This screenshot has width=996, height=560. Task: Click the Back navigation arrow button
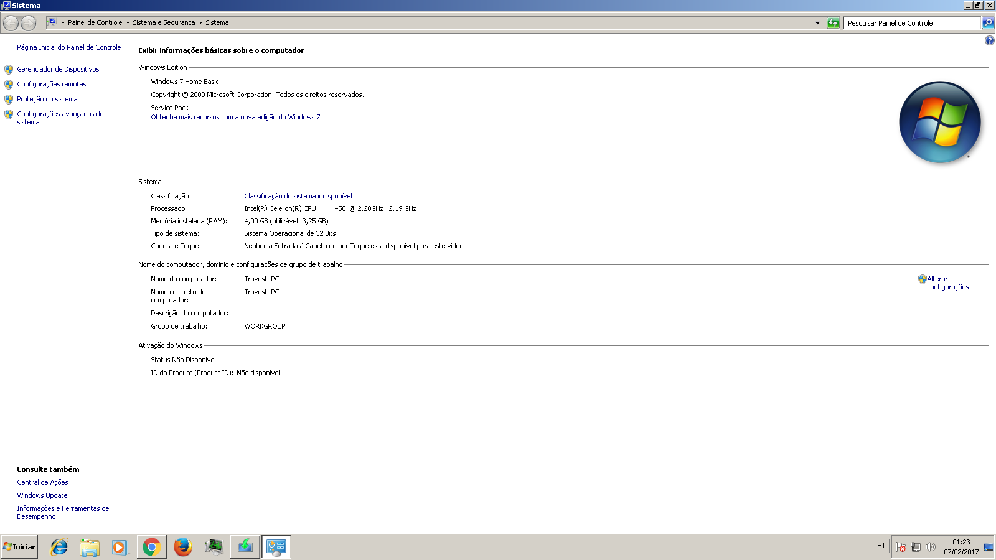[11, 23]
